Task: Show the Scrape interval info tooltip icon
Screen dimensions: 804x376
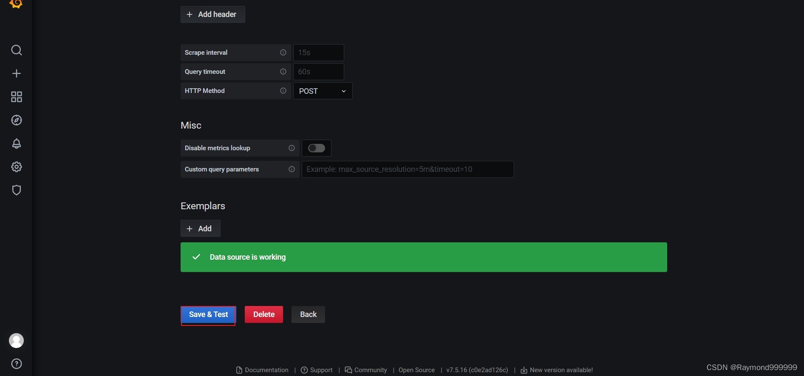Action: (x=283, y=53)
